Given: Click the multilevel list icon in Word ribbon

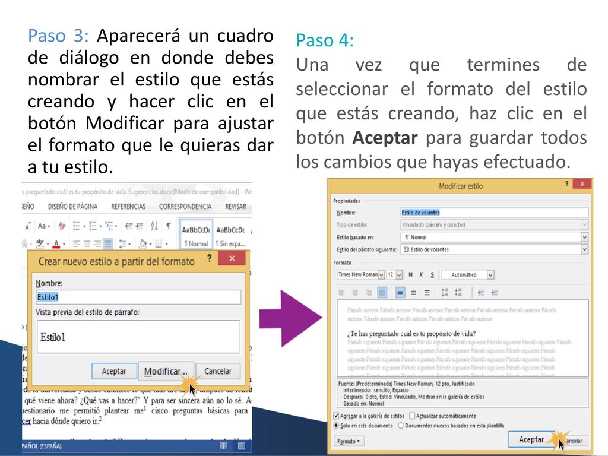Looking at the screenshot, I should pyautogui.click(x=109, y=226).
